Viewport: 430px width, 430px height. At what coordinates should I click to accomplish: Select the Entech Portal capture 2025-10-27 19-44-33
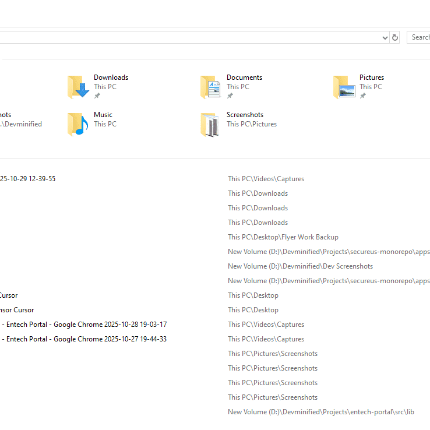(x=83, y=339)
